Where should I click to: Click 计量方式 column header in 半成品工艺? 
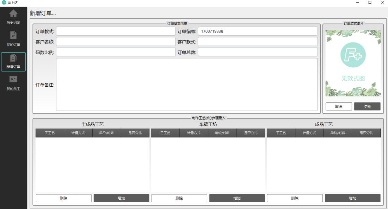coord(78,133)
